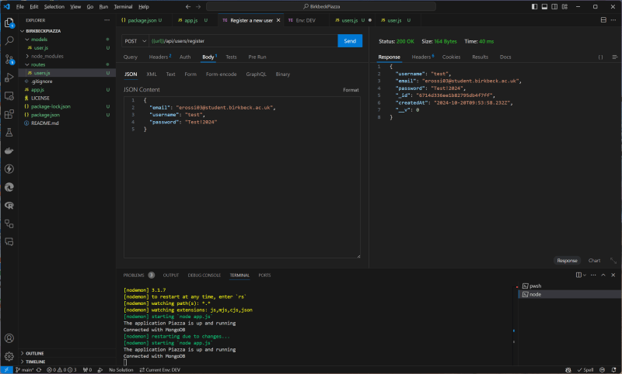Open the Terminal menu
Image resolution: width=622 pixels, height=374 pixels.
point(123,7)
